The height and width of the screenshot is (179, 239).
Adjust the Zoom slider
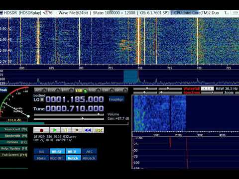coord(212,92)
